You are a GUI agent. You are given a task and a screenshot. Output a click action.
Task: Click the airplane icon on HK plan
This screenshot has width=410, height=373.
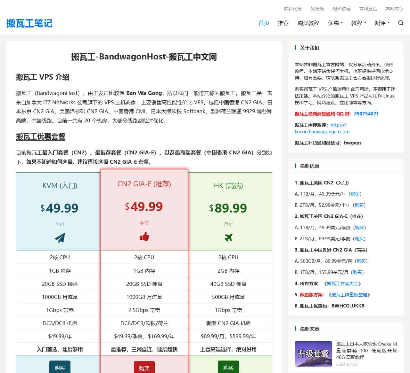coord(228,238)
